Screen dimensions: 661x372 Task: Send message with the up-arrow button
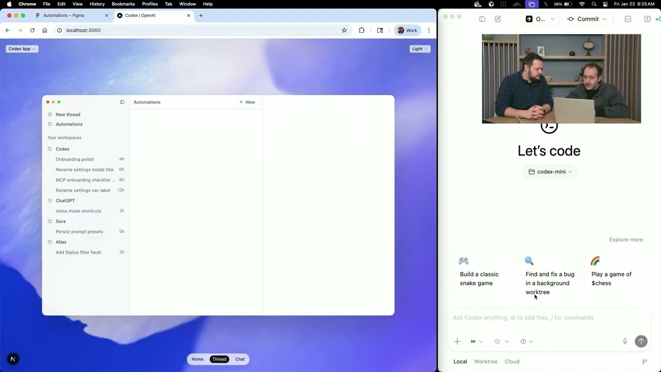pyautogui.click(x=641, y=341)
